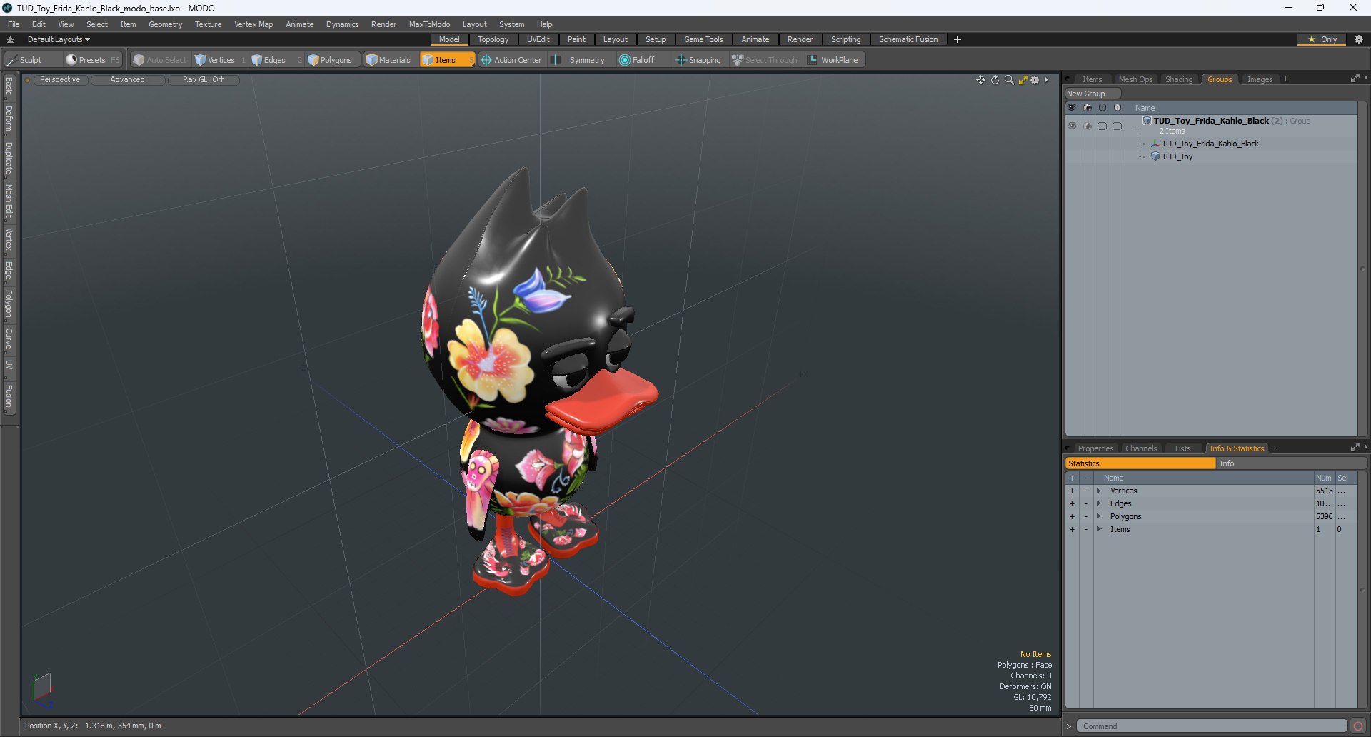Click the viewport pan/move control icon
The width and height of the screenshot is (1371, 737).
point(980,80)
